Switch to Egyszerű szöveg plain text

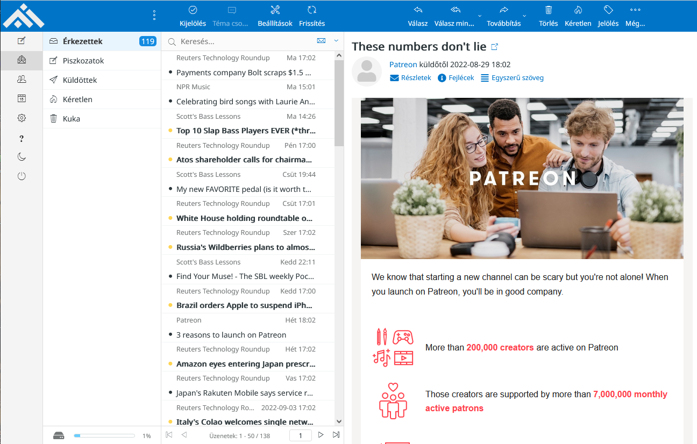tap(512, 78)
